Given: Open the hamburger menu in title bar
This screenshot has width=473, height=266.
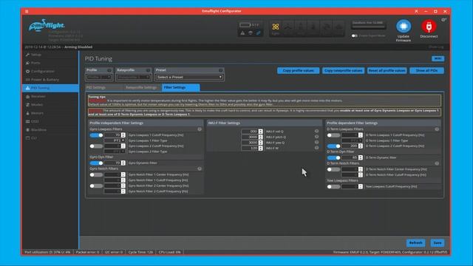Looking at the screenshot, I should point(27,11).
